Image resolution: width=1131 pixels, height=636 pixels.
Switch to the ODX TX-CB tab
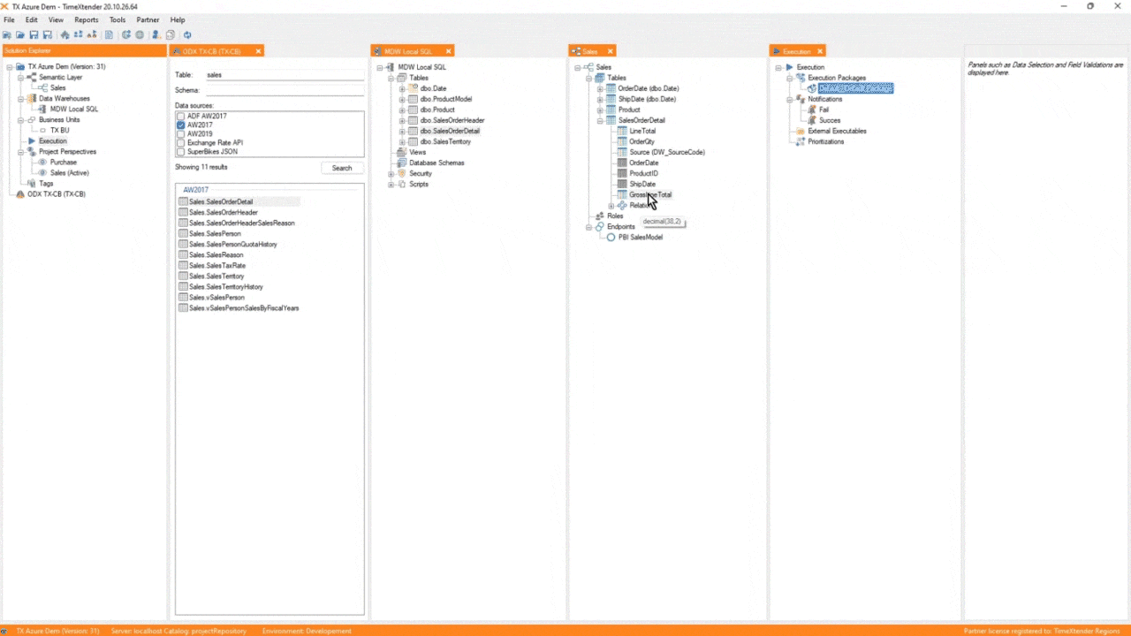point(212,50)
